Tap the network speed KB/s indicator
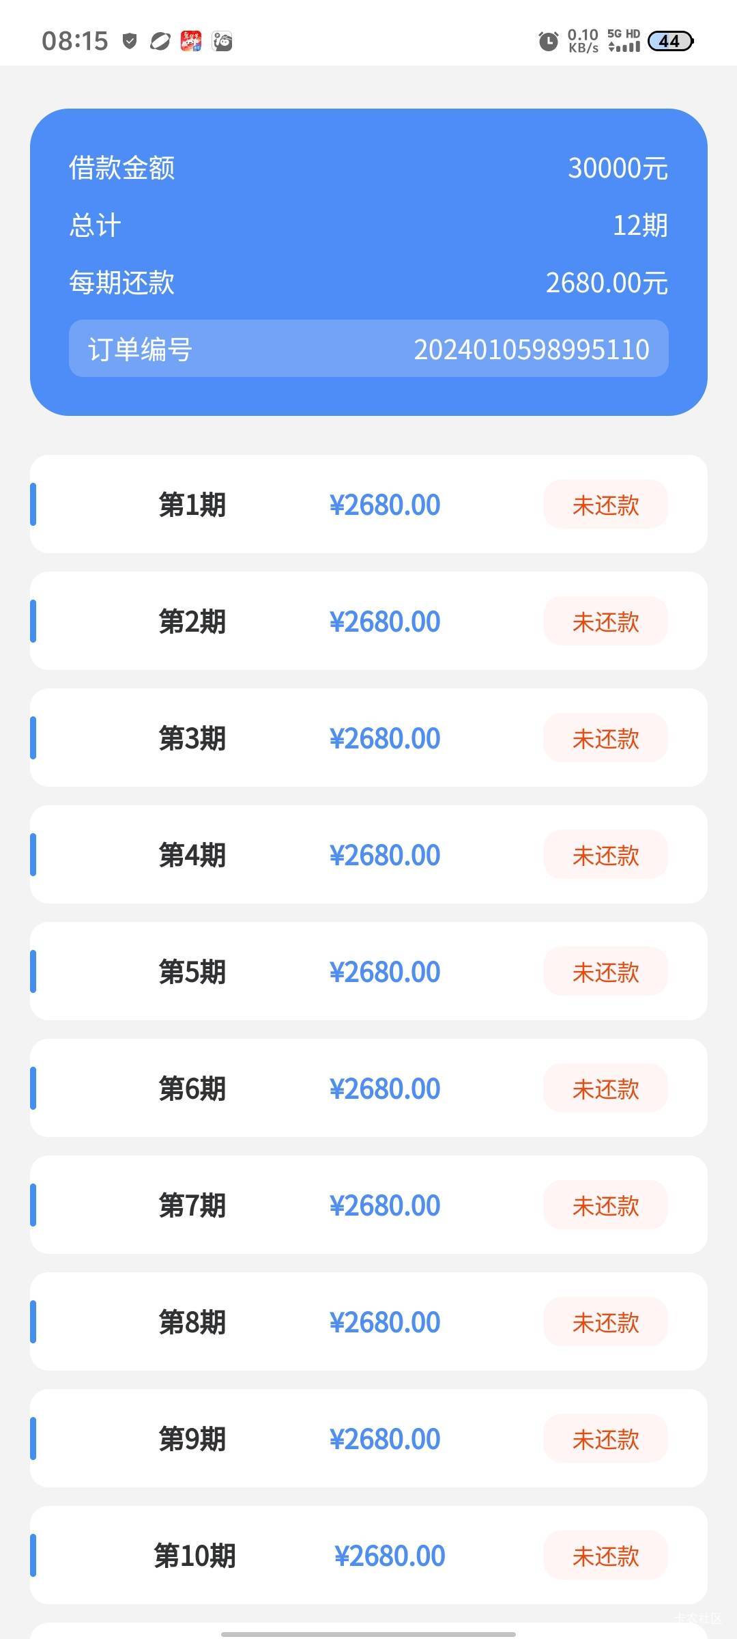The image size is (737, 1639). (583, 41)
